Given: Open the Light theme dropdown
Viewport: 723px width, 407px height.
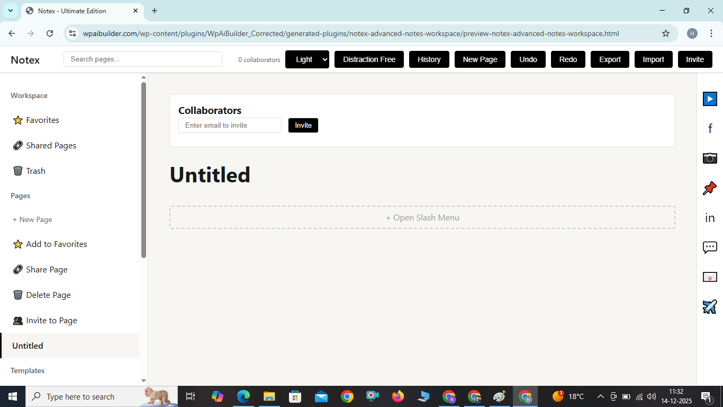Looking at the screenshot, I should [307, 59].
